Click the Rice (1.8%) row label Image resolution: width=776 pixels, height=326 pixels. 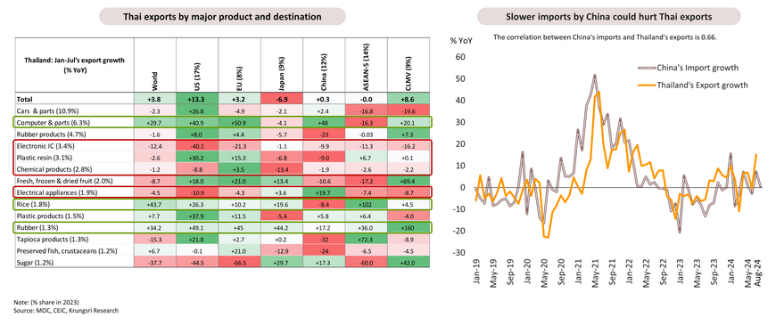coord(34,205)
